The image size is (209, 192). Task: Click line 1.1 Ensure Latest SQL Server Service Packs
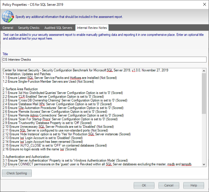click(60, 78)
